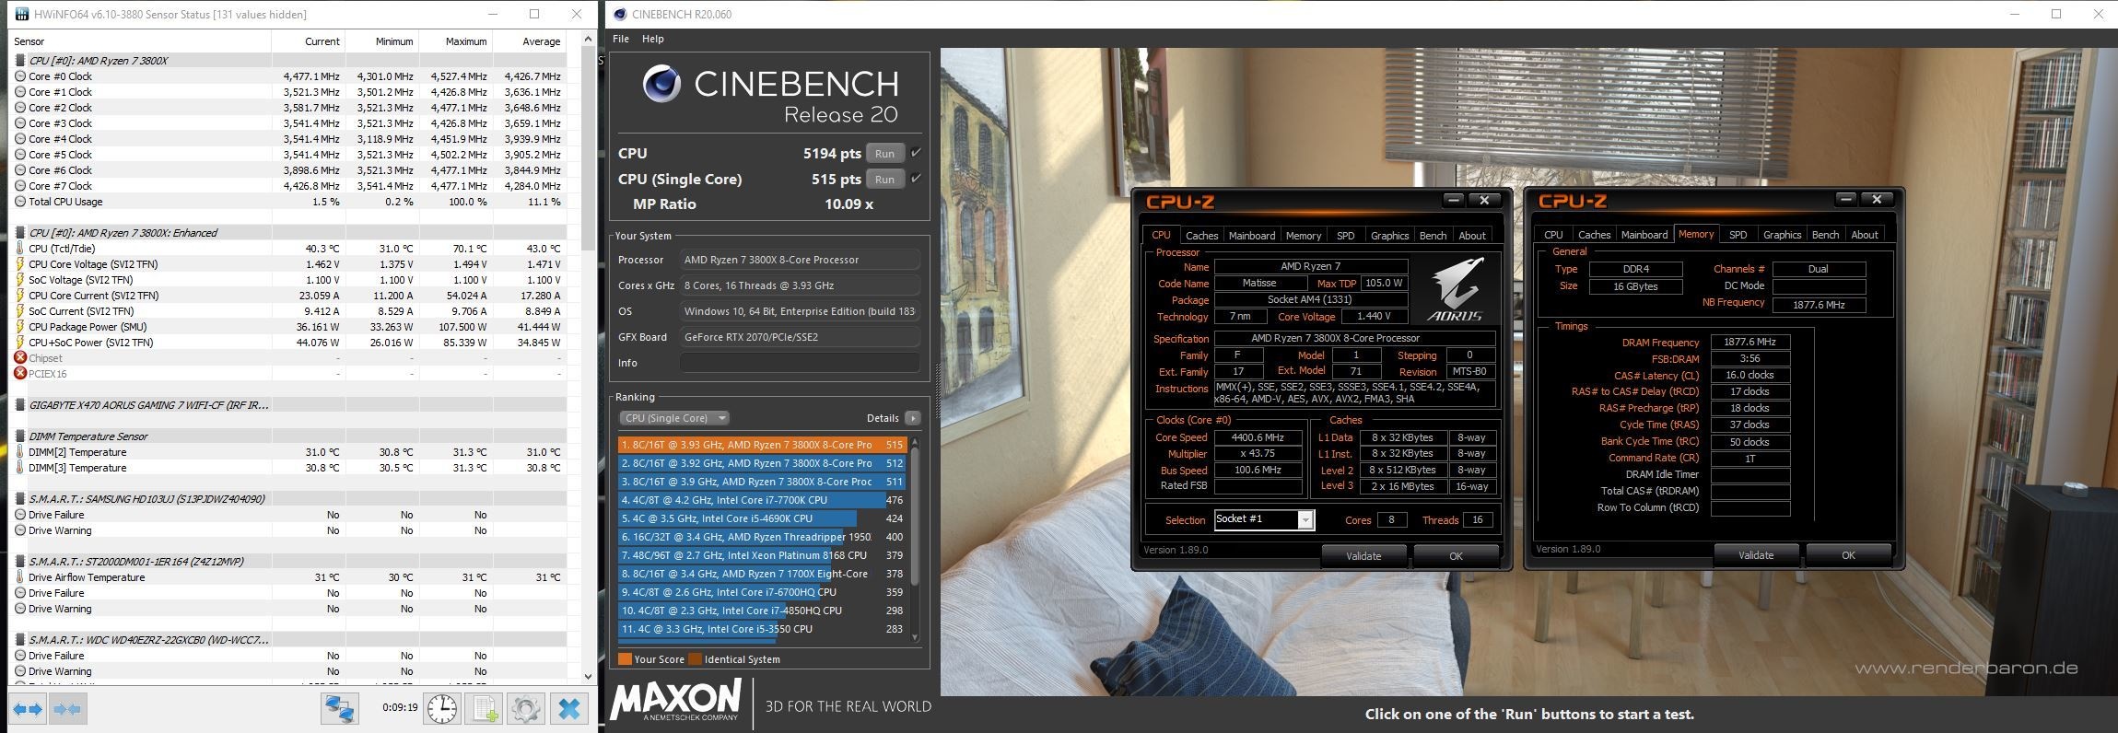Screen dimensions: 2118x733
Task: Click CPU Package Power lightning icon
Action: point(20,327)
